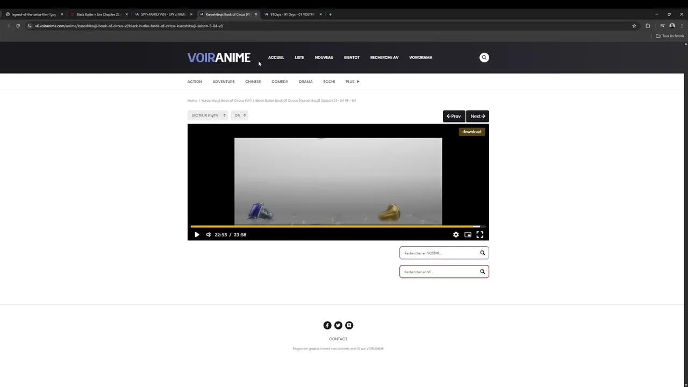688x387 pixels.
Task: Open the Facebook icon in footer
Action: pyautogui.click(x=327, y=325)
